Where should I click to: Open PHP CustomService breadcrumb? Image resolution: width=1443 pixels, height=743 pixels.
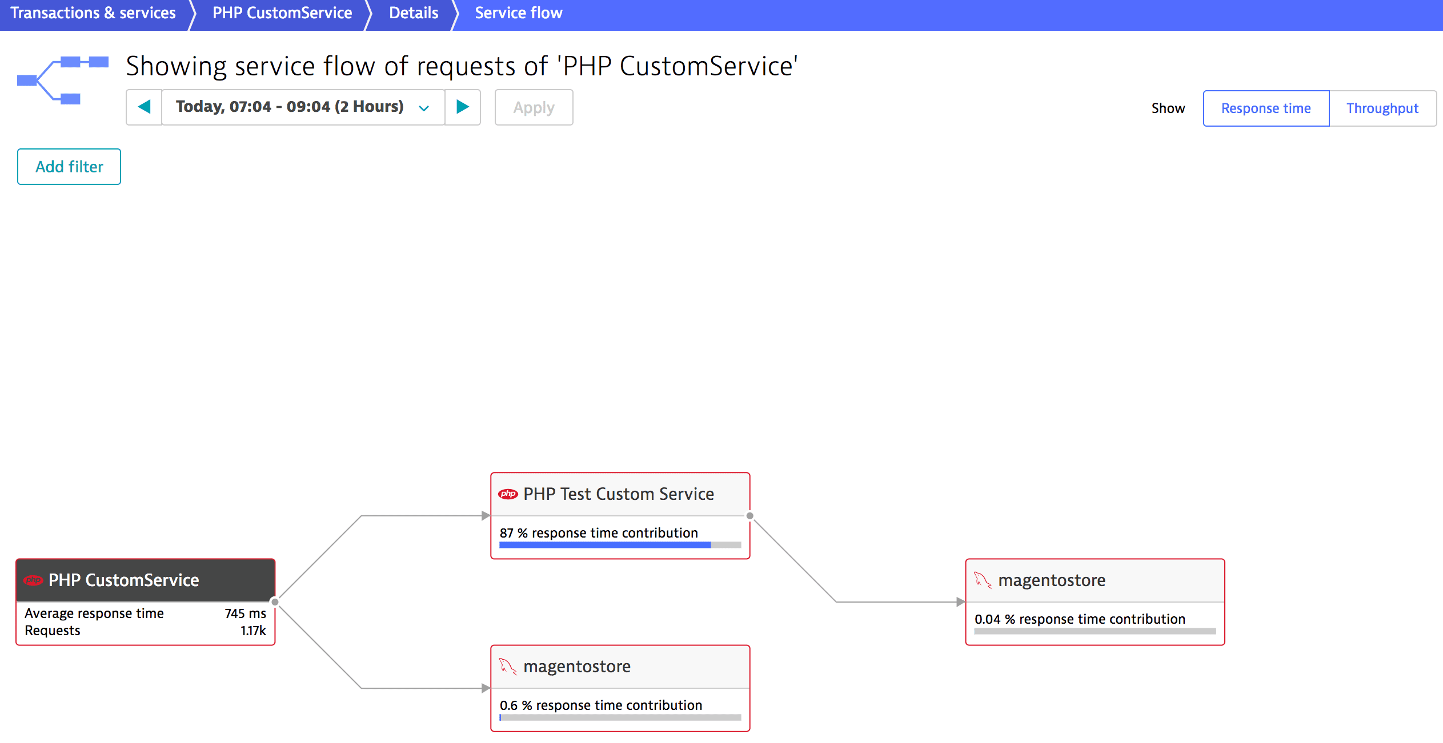click(x=282, y=13)
